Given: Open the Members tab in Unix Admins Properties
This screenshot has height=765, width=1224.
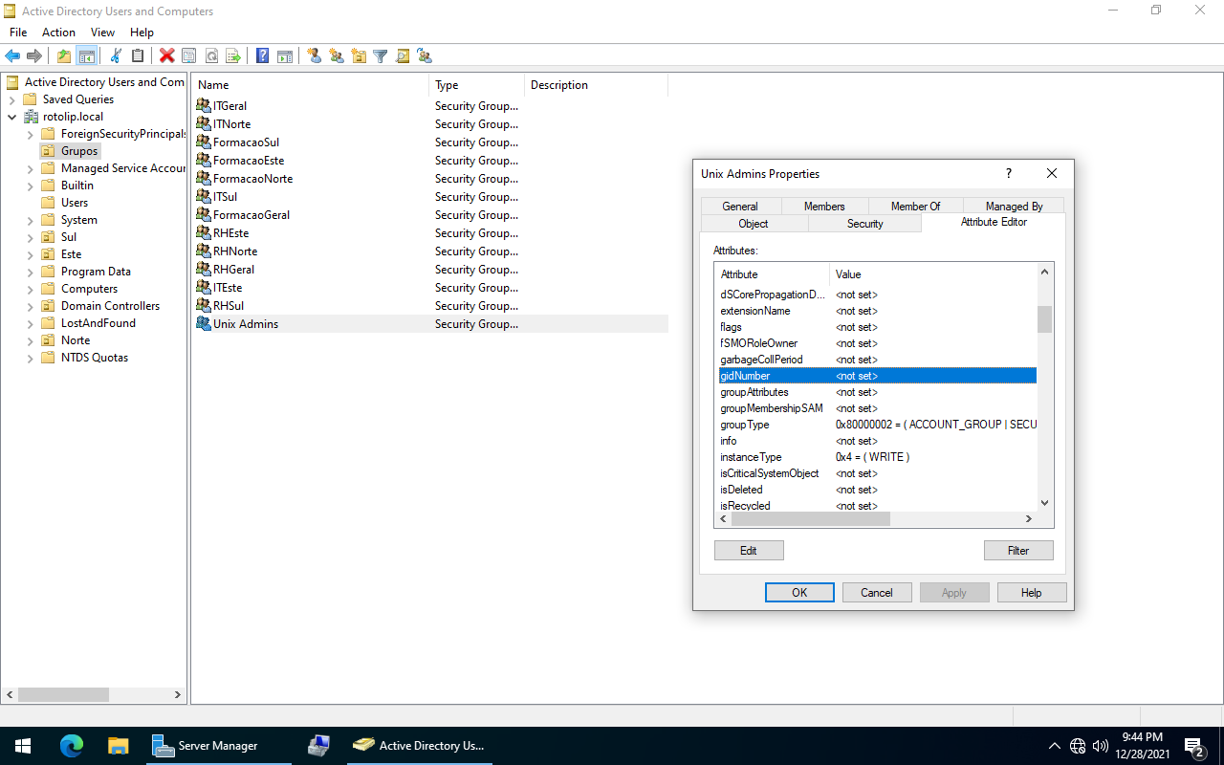Looking at the screenshot, I should point(823,206).
